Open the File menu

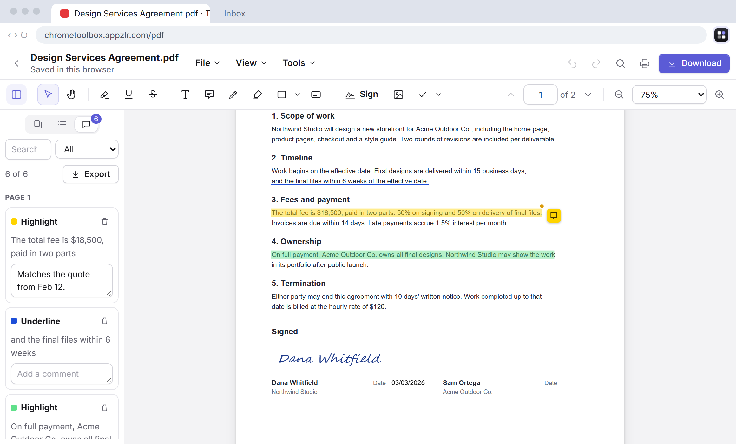coord(207,63)
